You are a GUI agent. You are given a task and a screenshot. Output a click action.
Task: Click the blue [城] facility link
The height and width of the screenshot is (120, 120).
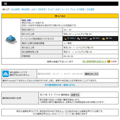click(29, 20)
